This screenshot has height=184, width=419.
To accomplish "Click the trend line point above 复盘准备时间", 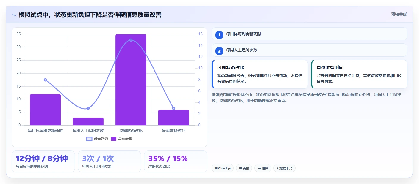I will click(173, 108).
